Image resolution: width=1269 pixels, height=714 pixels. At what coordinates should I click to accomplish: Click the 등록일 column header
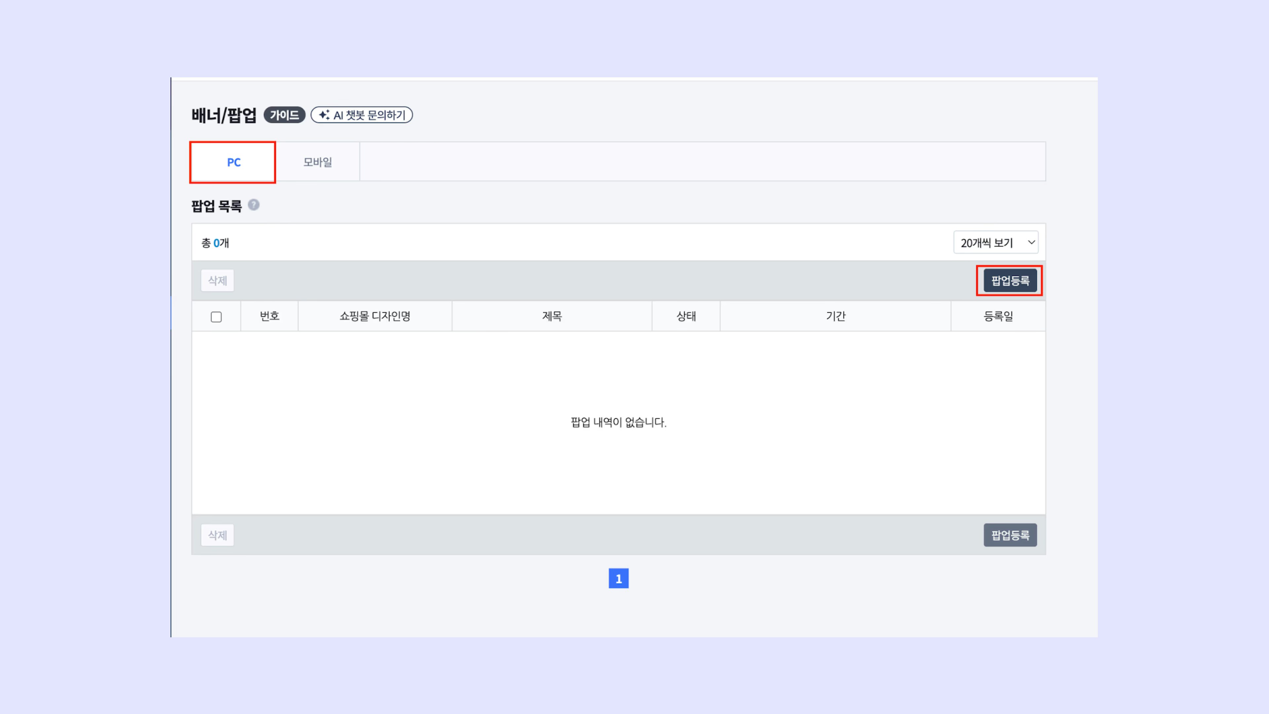[998, 316]
